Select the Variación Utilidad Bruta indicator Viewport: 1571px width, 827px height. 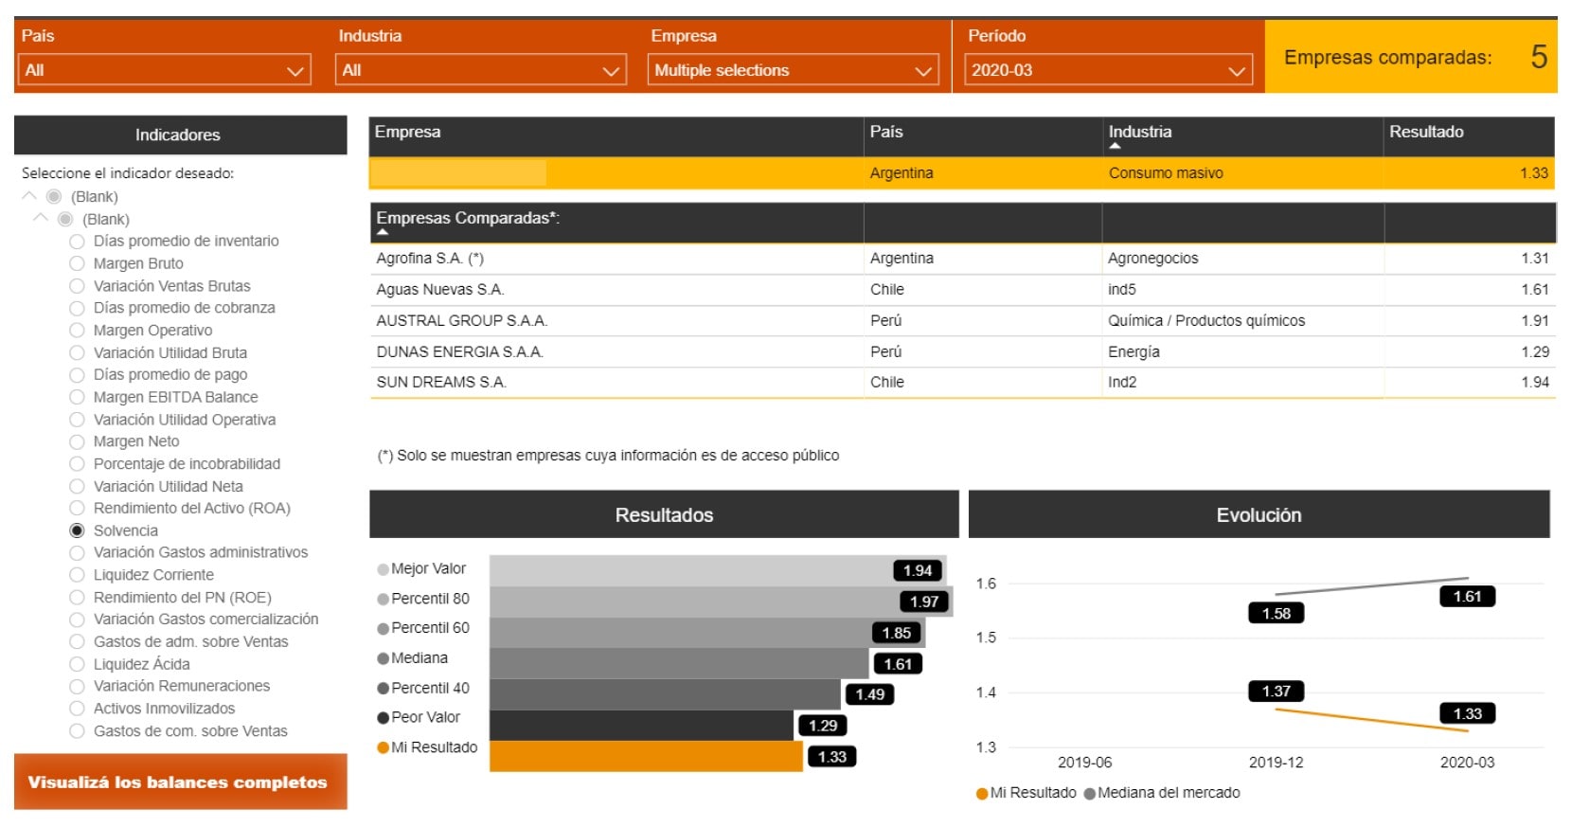tap(78, 352)
